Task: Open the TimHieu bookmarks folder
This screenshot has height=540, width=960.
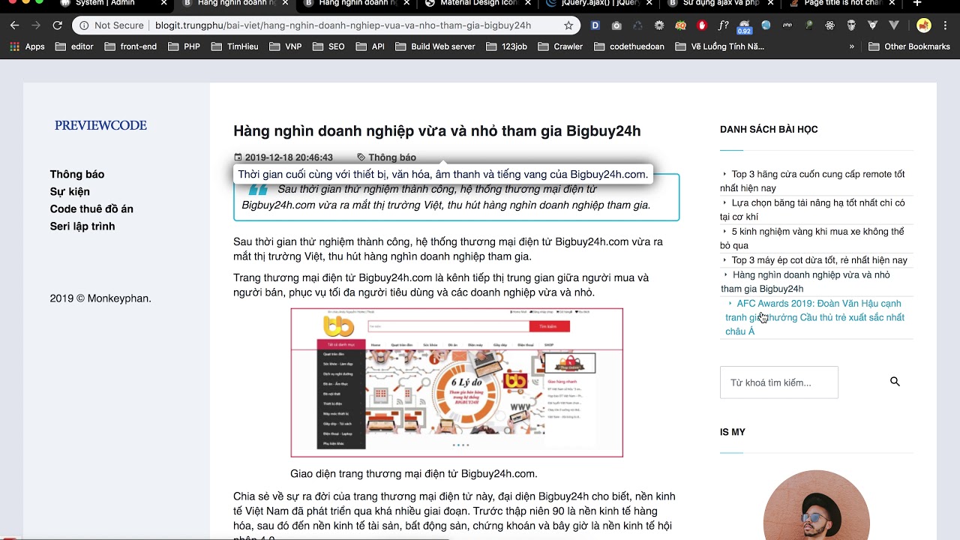Action: point(235,46)
